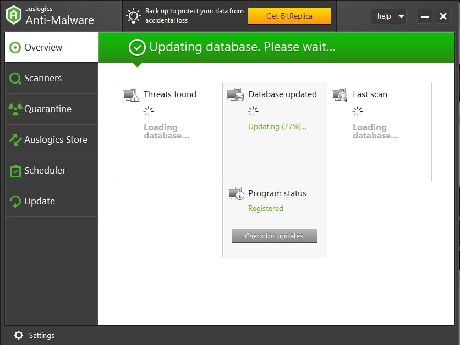Click the Threats found monitor icon
This screenshot has width=460, height=345.
click(131, 95)
